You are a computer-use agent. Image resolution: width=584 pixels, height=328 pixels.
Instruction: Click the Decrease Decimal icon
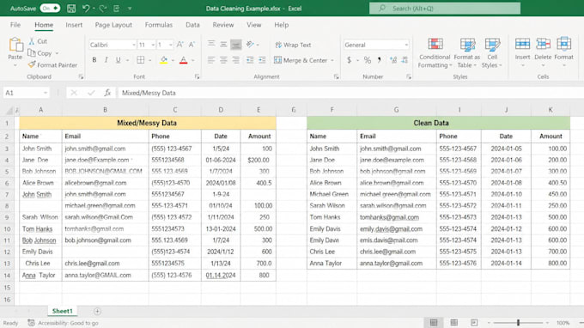click(405, 60)
